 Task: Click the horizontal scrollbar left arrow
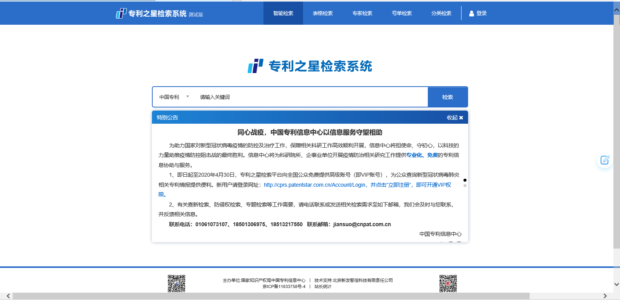8,296
